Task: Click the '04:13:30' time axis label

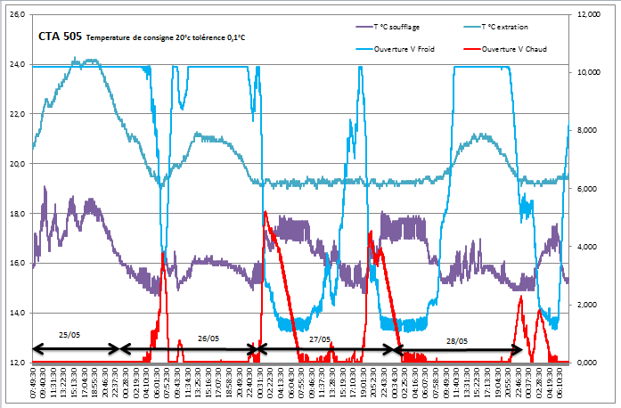Action: pos(281,383)
